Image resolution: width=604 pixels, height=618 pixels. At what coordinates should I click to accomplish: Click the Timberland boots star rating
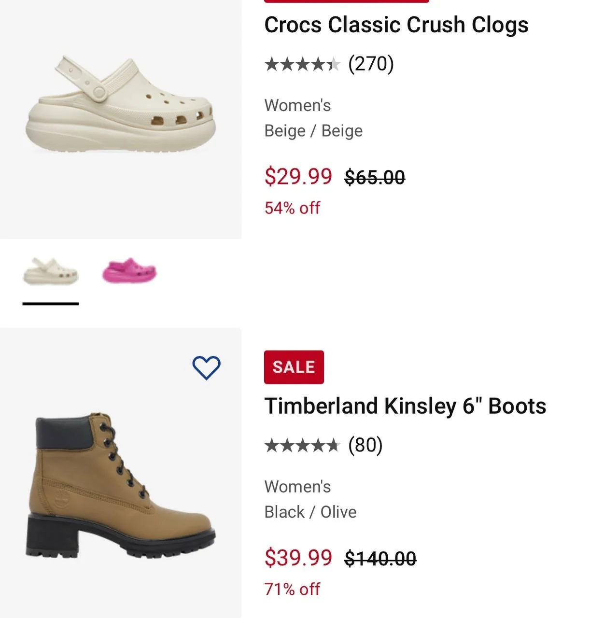(302, 445)
